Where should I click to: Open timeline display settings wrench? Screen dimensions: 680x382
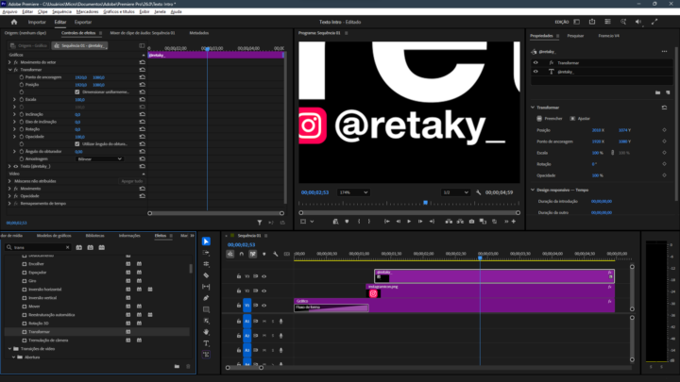276,255
